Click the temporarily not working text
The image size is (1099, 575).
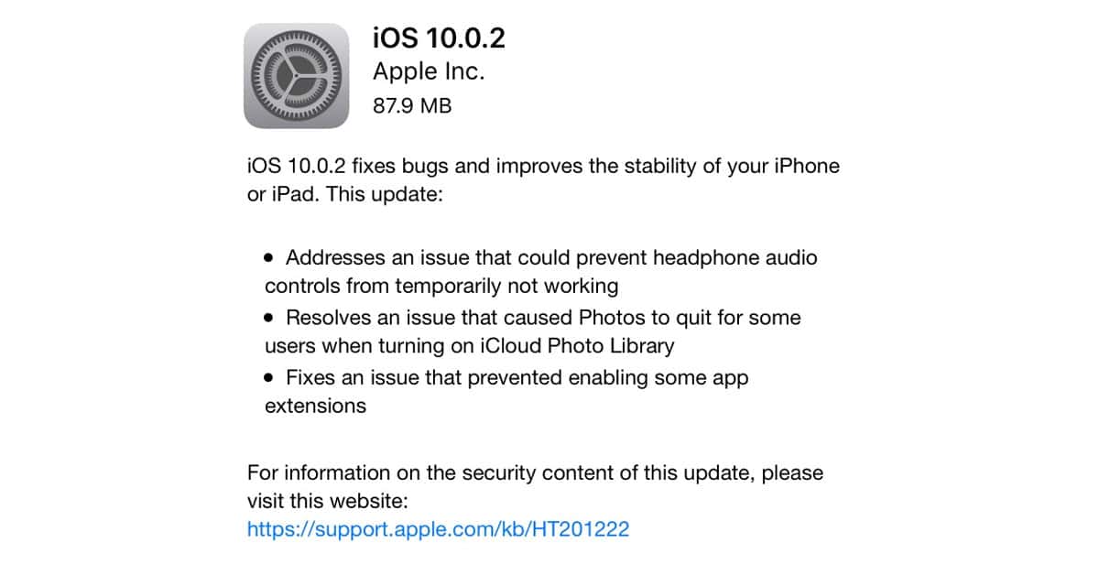[506, 286]
